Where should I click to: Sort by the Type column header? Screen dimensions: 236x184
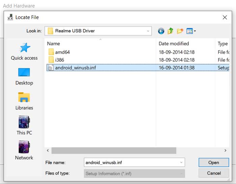pyautogui.click(x=223, y=43)
